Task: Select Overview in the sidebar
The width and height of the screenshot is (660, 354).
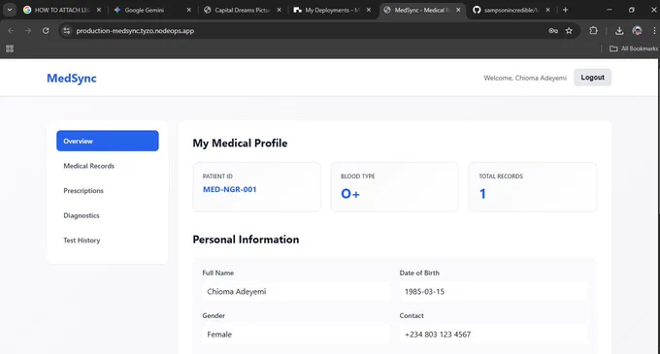Action: tap(108, 141)
